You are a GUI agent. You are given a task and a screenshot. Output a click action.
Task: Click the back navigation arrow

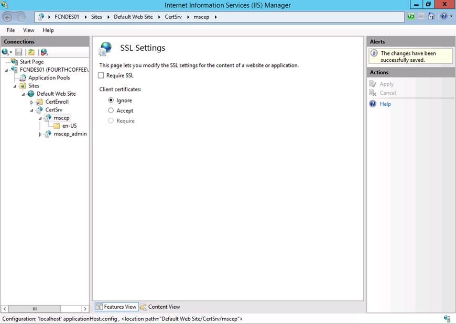click(8, 17)
